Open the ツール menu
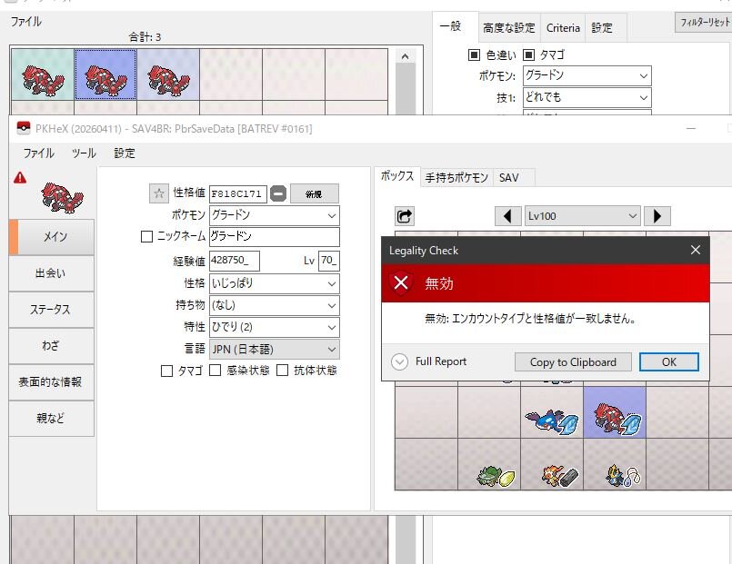Viewport: 732px width, 564px height. [84, 153]
